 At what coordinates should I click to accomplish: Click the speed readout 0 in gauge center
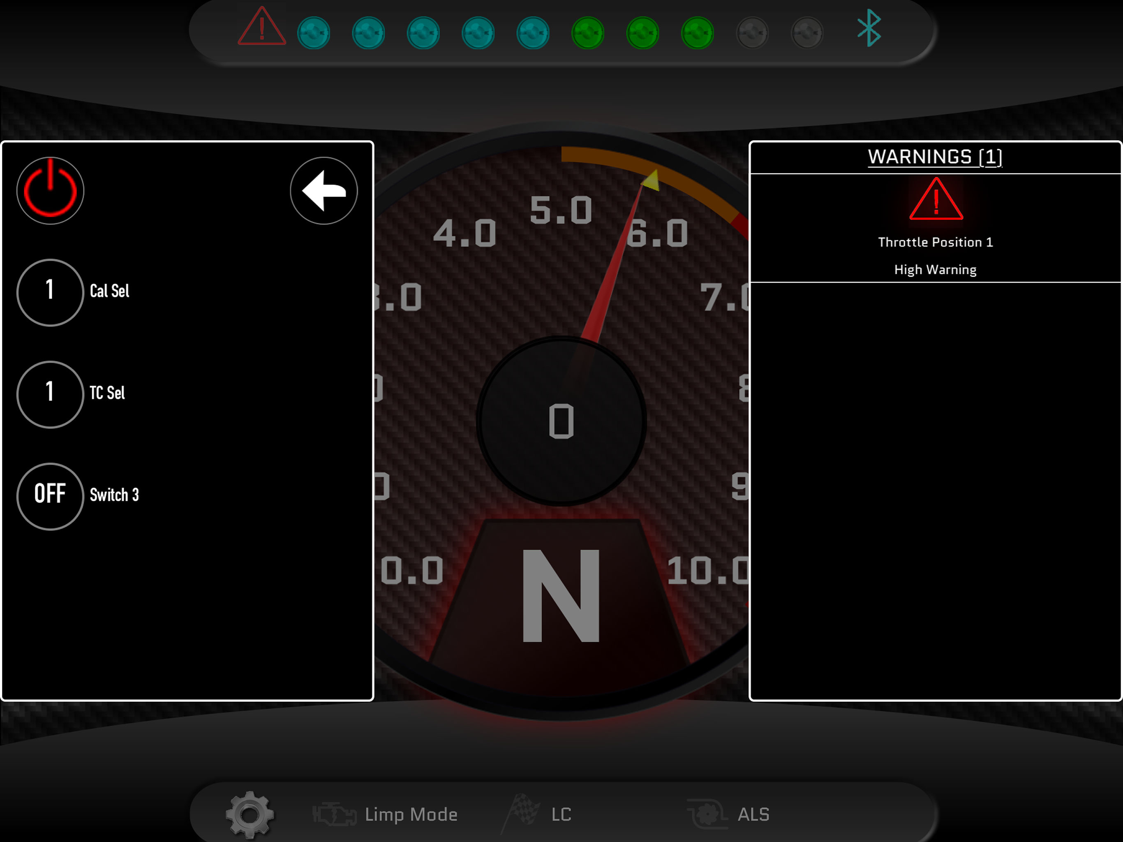tap(561, 421)
